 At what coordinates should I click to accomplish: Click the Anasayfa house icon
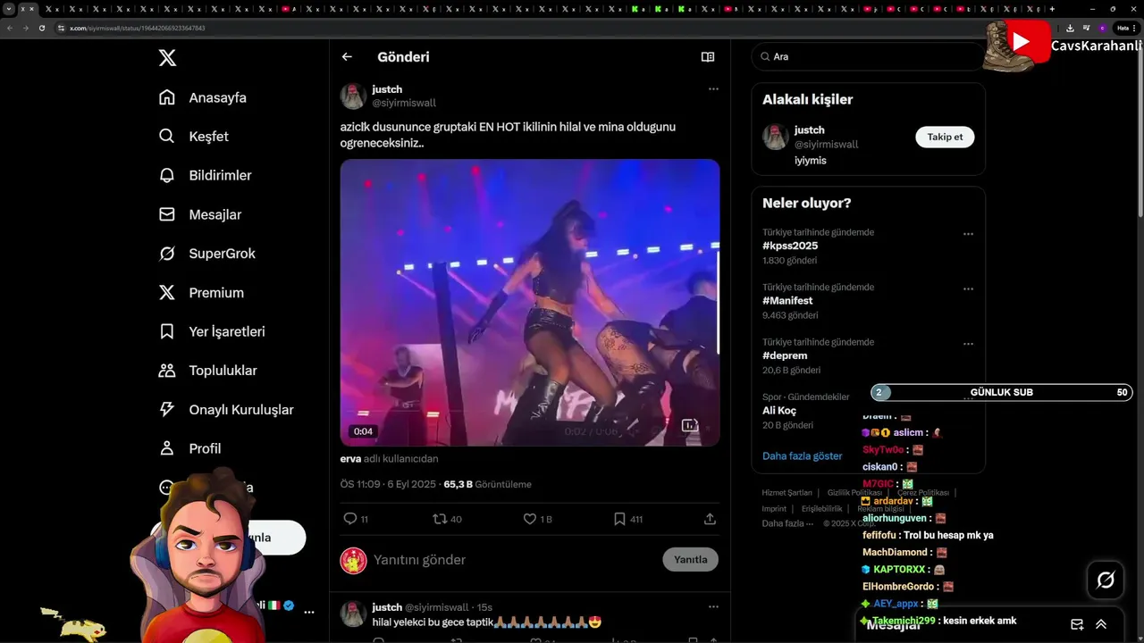click(167, 97)
